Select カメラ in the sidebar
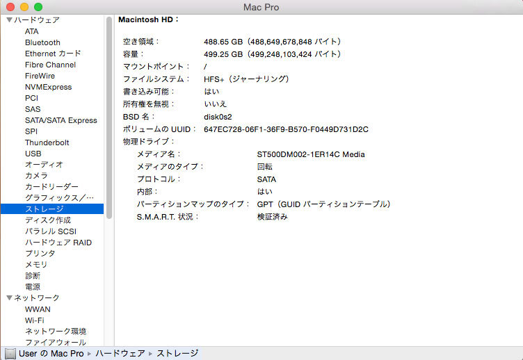 [36, 176]
